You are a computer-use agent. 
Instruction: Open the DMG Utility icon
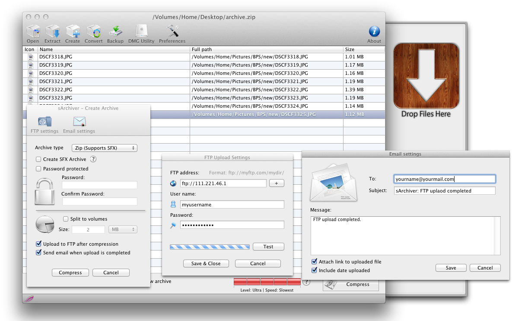(x=141, y=31)
